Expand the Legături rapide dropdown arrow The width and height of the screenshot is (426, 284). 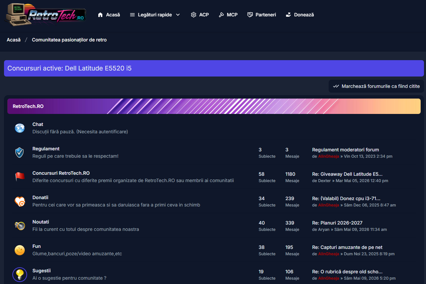[178, 15]
